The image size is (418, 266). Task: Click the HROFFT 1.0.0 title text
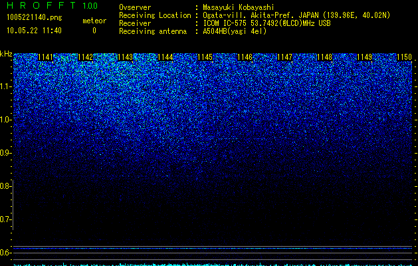click(52, 5)
